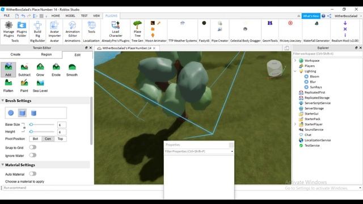
Task: Set pivot position to Top
Action: (61, 139)
